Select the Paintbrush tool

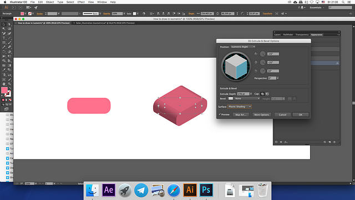point(9,42)
